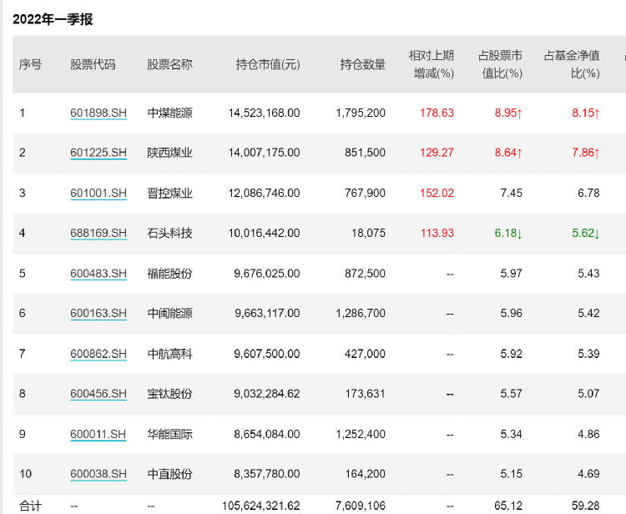Click market value 9,607,500.00
Image resolution: width=626 pixels, height=514 pixels.
(267, 354)
